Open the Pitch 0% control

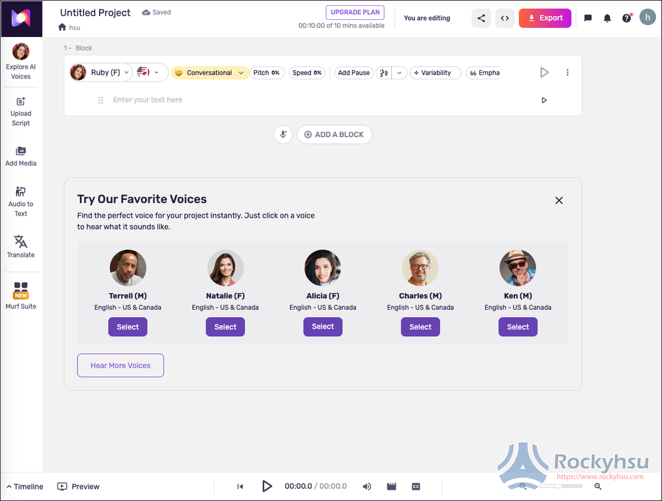tap(267, 73)
